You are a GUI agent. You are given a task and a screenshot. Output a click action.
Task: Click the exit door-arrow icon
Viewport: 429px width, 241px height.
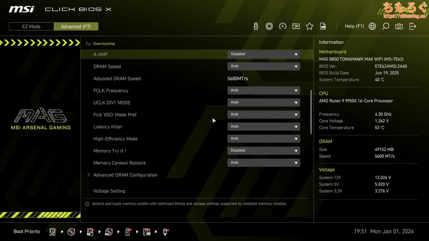[x=413, y=26]
